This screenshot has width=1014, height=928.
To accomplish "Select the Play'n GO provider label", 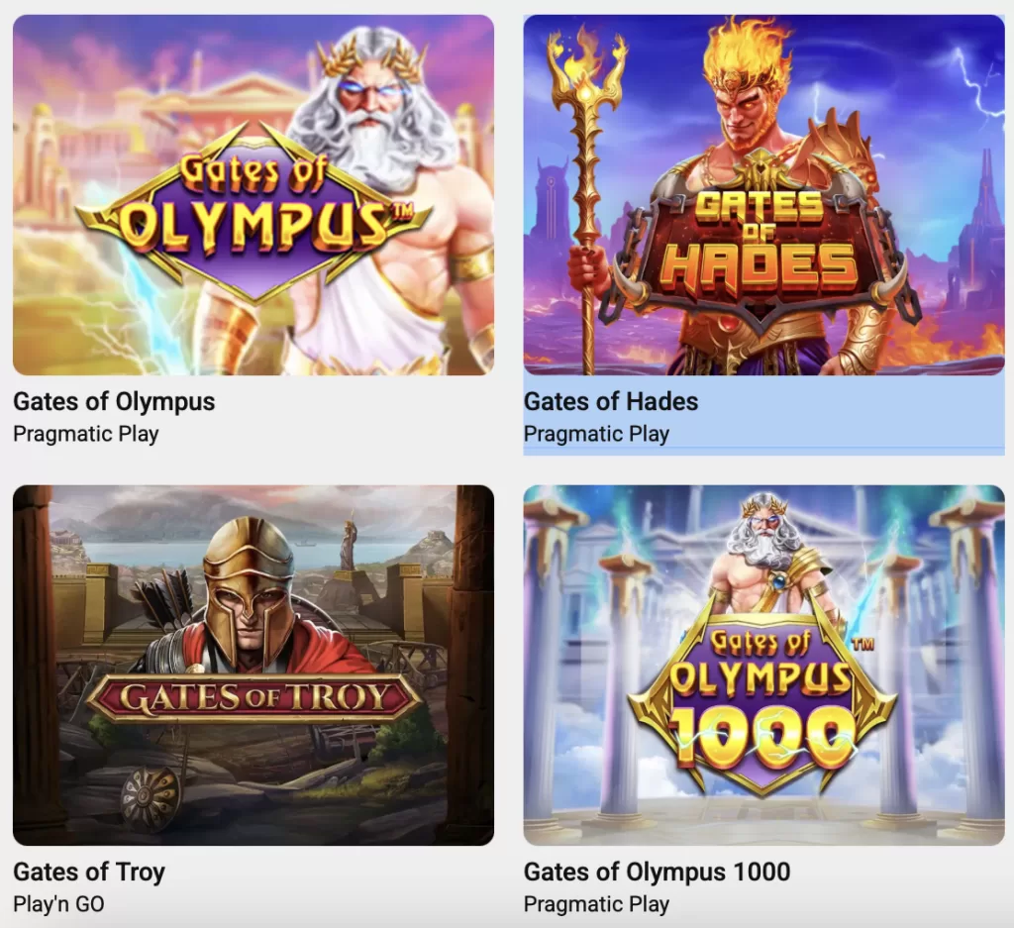I will click(58, 904).
